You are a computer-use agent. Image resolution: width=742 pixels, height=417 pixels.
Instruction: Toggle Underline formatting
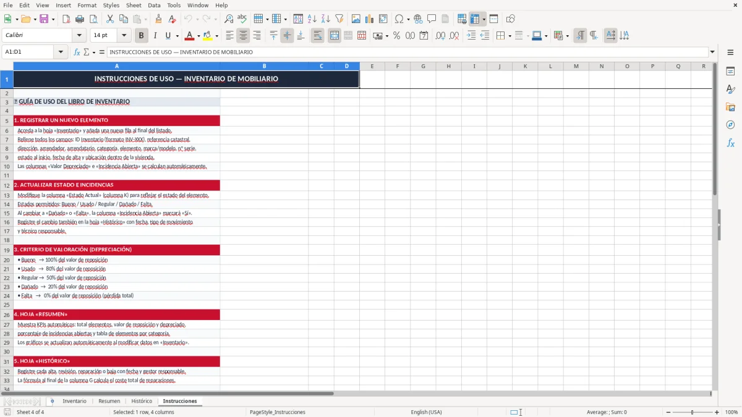(168, 36)
